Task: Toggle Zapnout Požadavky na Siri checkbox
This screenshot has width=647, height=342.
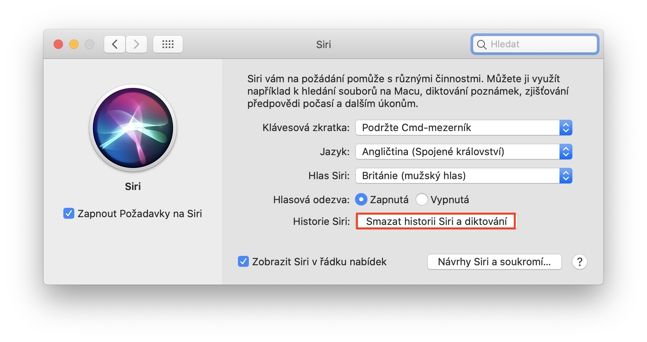Action: pos(69,214)
